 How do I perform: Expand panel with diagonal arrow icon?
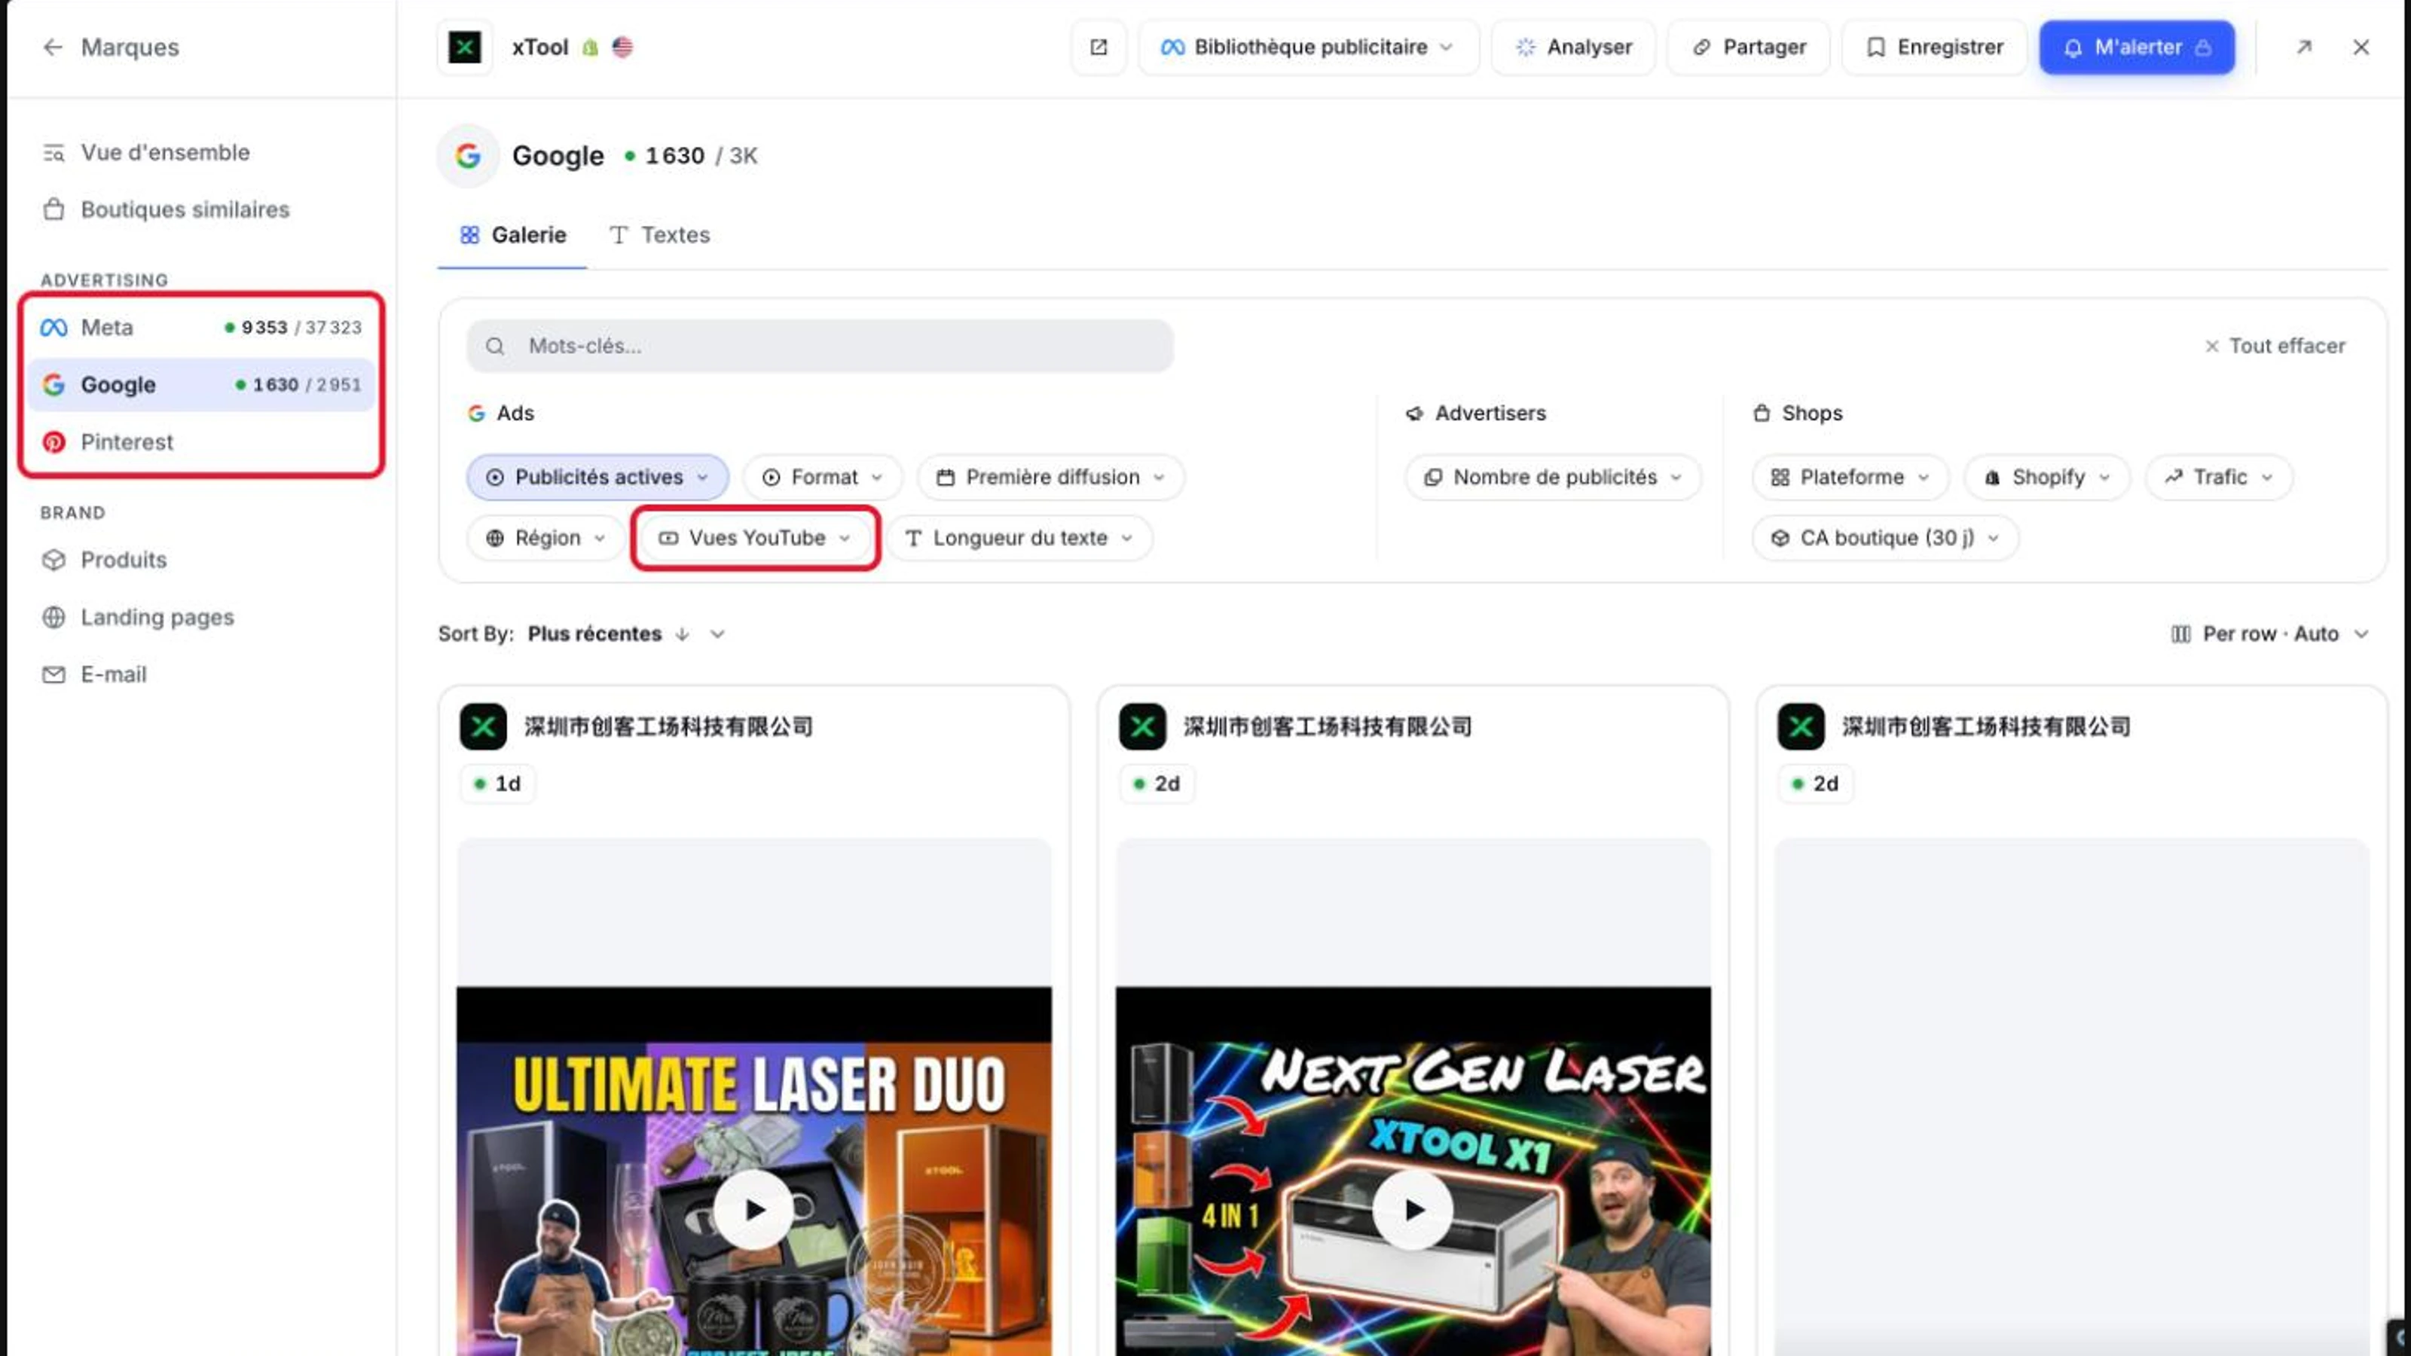pos(2304,47)
